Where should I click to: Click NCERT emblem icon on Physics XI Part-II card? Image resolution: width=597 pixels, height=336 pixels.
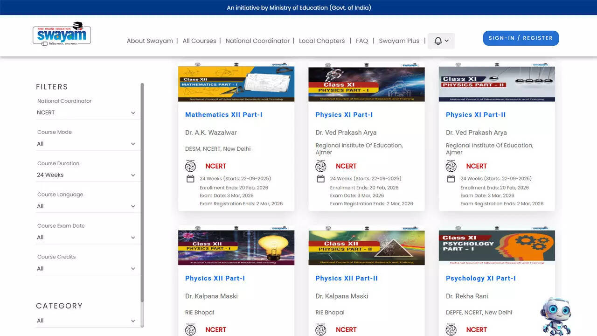click(451, 166)
